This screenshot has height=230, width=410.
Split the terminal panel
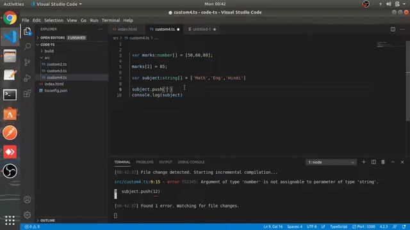pos(373,162)
